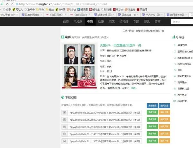Open the green movie title link 美国派4
193x148 pixels.
121,45
